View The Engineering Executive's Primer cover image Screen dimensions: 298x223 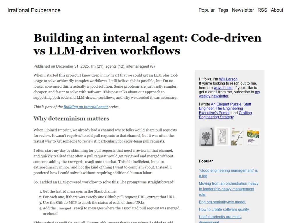tap(237, 136)
